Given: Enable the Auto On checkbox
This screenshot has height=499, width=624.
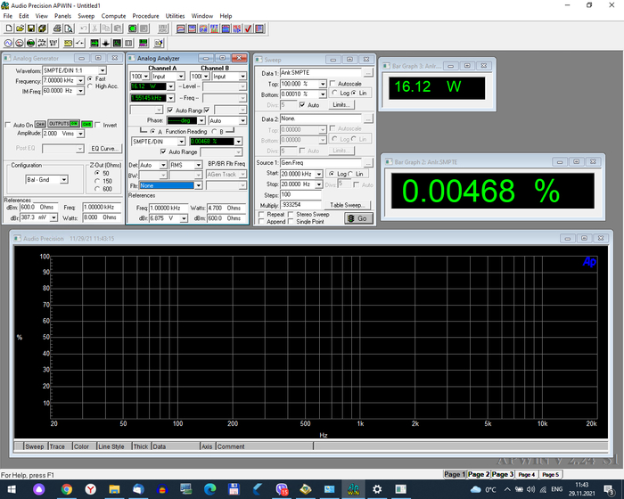Looking at the screenshot, I should [x=8, y=125].
